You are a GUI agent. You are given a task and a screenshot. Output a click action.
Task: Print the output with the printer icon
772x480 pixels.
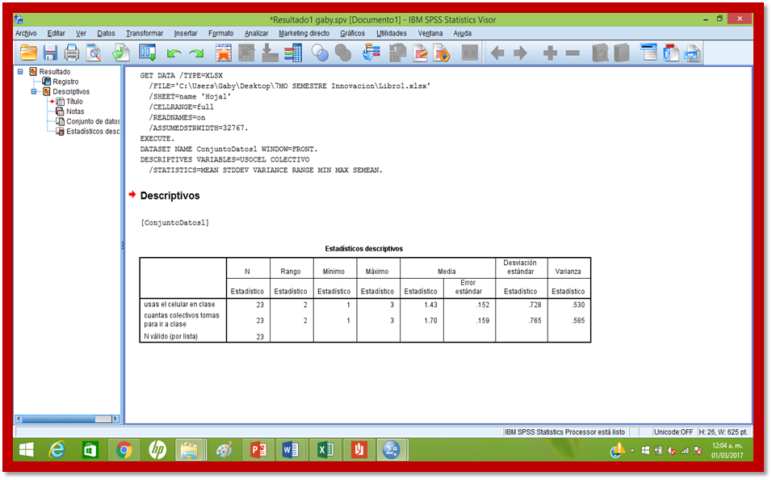[71, 53]
